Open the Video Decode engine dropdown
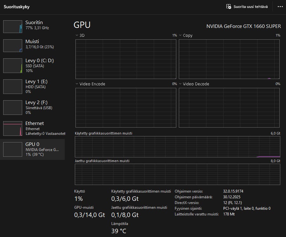The width and height of the screenshot is (286, 237). 180,84
